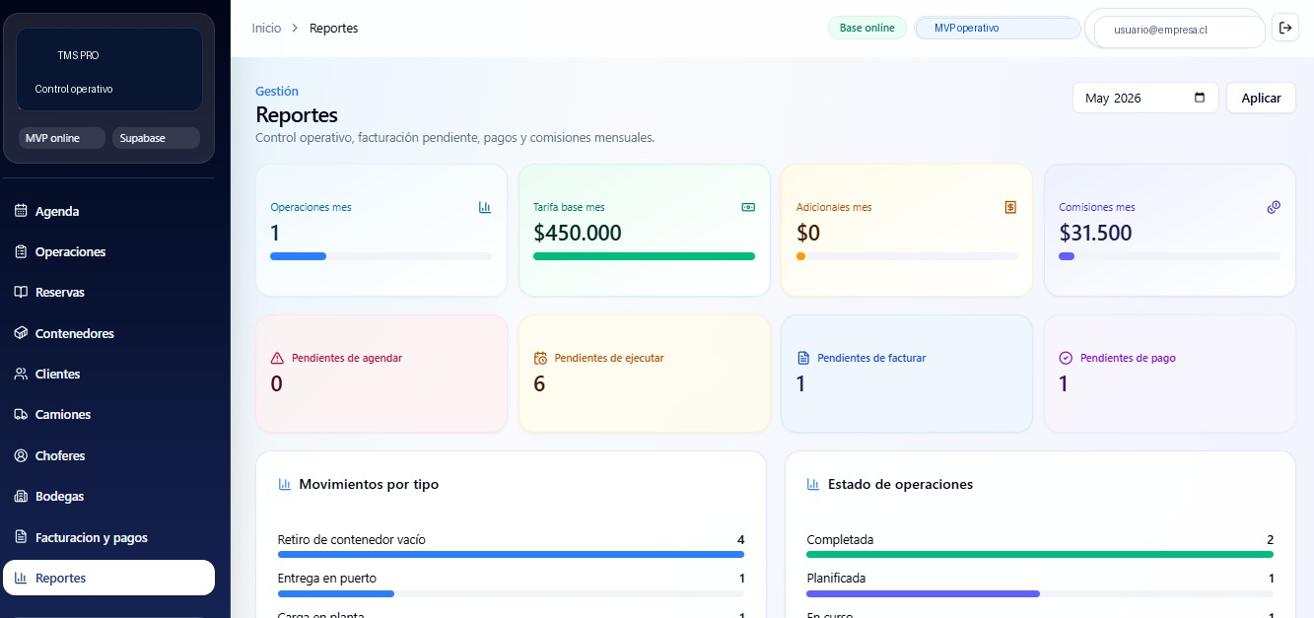Click the chart icon beside Movimientos por tipo
The image size is (1314, 618).
[x=285, y=484]
